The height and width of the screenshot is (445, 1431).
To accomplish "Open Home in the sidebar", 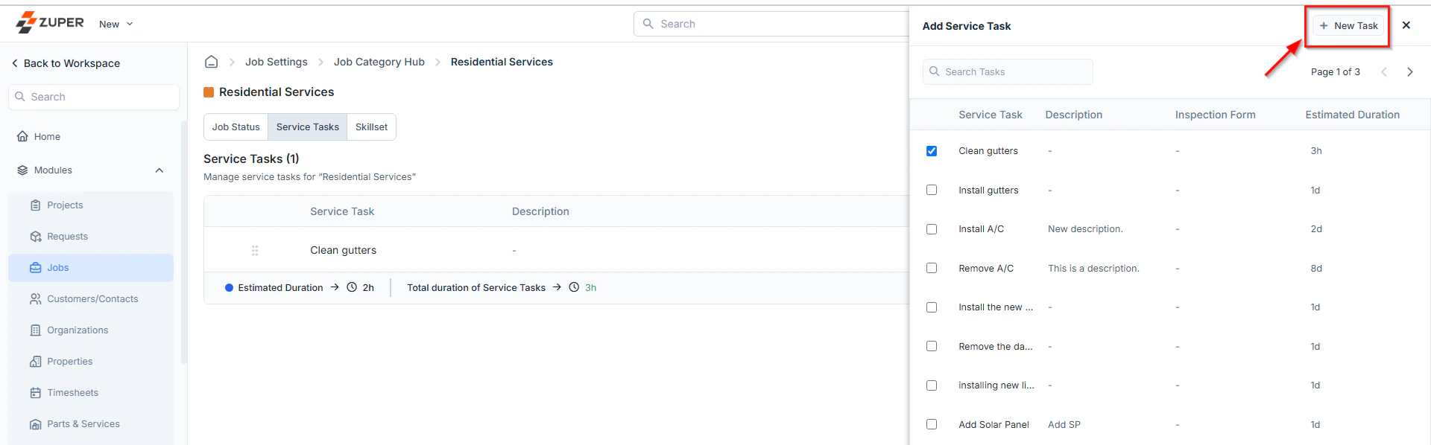I will point(39,136).
